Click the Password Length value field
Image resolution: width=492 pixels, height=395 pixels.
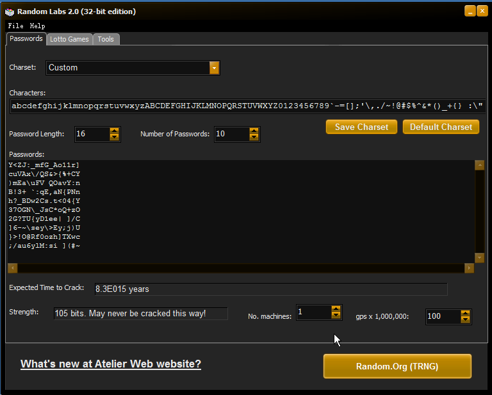92,134
